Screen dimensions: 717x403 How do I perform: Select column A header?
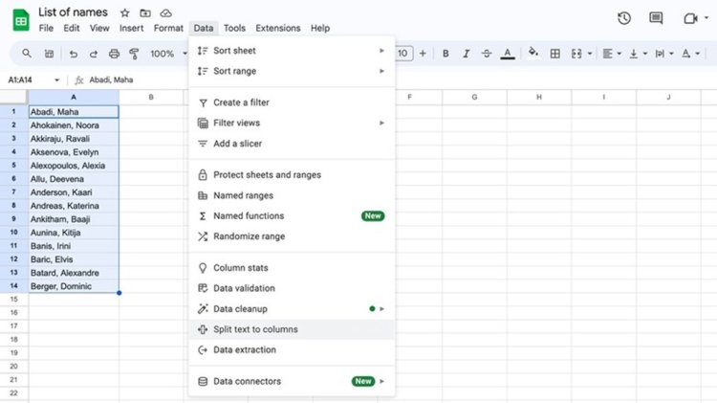pos(74,97)
